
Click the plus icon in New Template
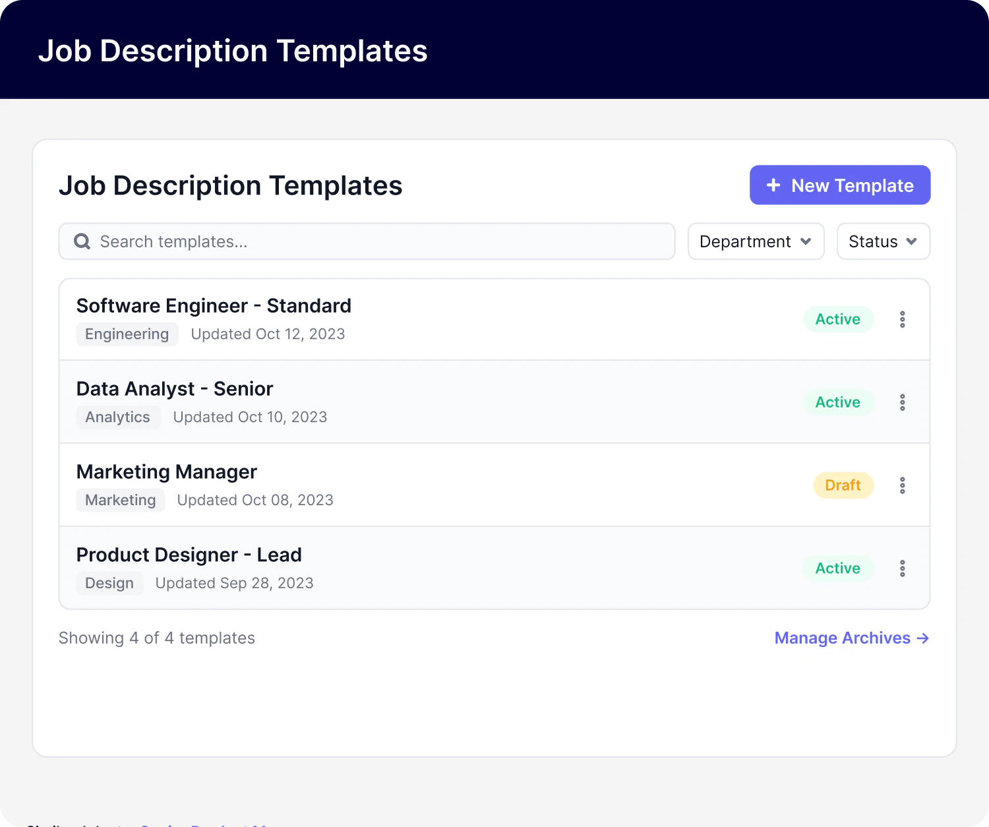coord(773,185)
